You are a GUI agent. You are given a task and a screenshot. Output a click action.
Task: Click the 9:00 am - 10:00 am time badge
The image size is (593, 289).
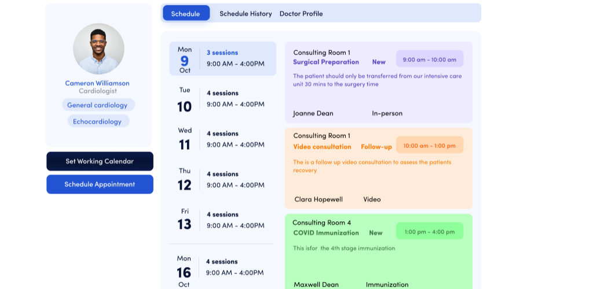430,59
